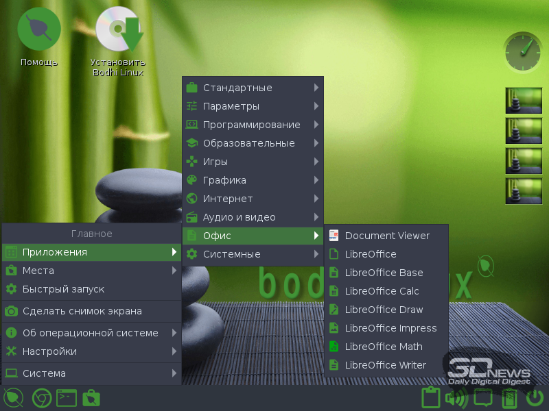Click the briefcase icon next to Стандартные
The width and height of the screenshot is (549, 411).
tap(192, 88)
